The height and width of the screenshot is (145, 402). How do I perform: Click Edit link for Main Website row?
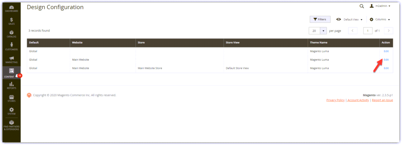click(386, 60)
